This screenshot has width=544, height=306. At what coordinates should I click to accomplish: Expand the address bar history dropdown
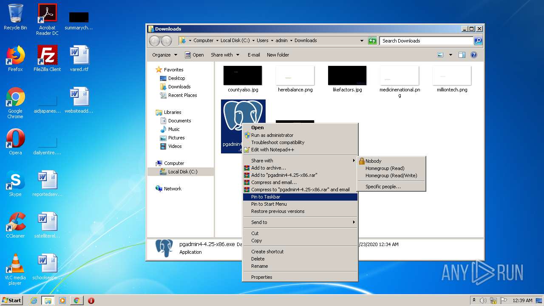362,41
